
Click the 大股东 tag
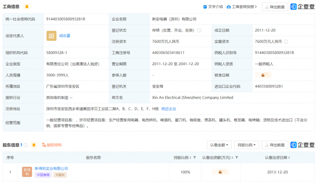[60, 175]
